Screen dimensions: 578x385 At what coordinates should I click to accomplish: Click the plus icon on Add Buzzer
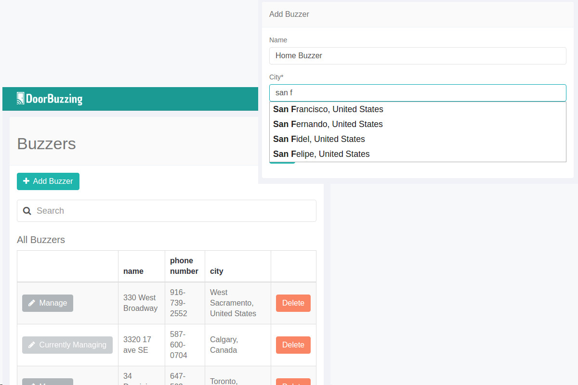pos(26,181)
